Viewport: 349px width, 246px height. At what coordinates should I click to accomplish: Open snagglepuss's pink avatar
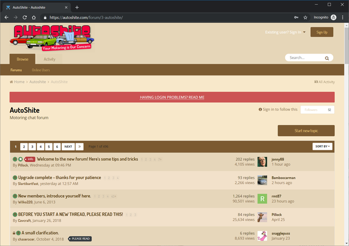(262, 236)
